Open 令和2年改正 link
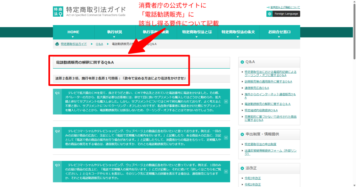This screenshot has height=187, width=356. tap(253, 185)
